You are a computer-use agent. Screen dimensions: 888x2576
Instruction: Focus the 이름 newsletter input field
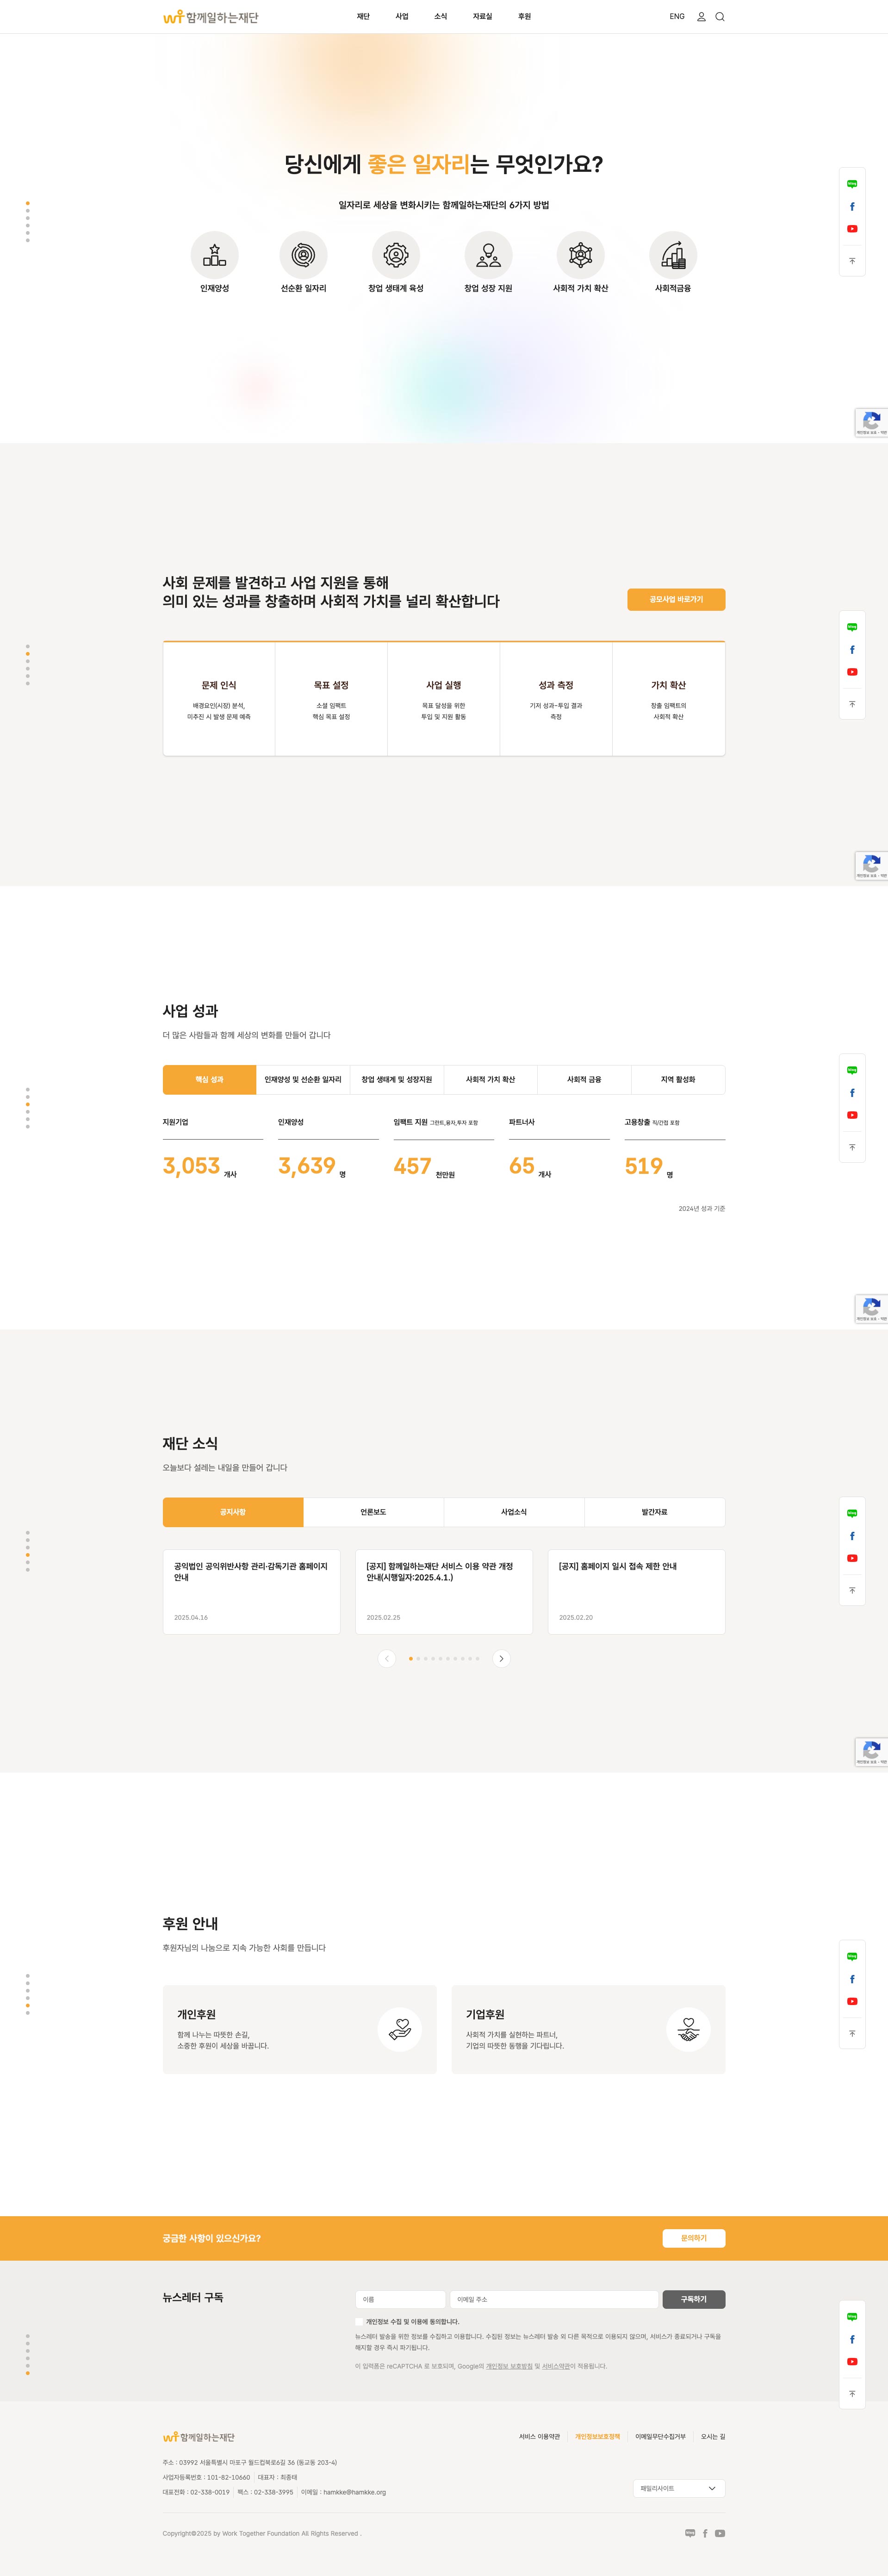(401, 2299)
